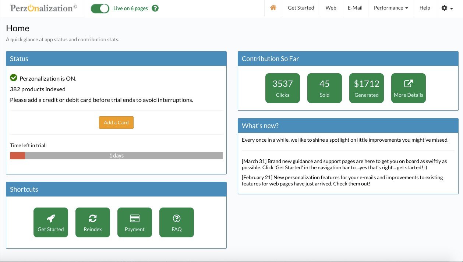Open More Details external link tile

[x=409, y=88]
